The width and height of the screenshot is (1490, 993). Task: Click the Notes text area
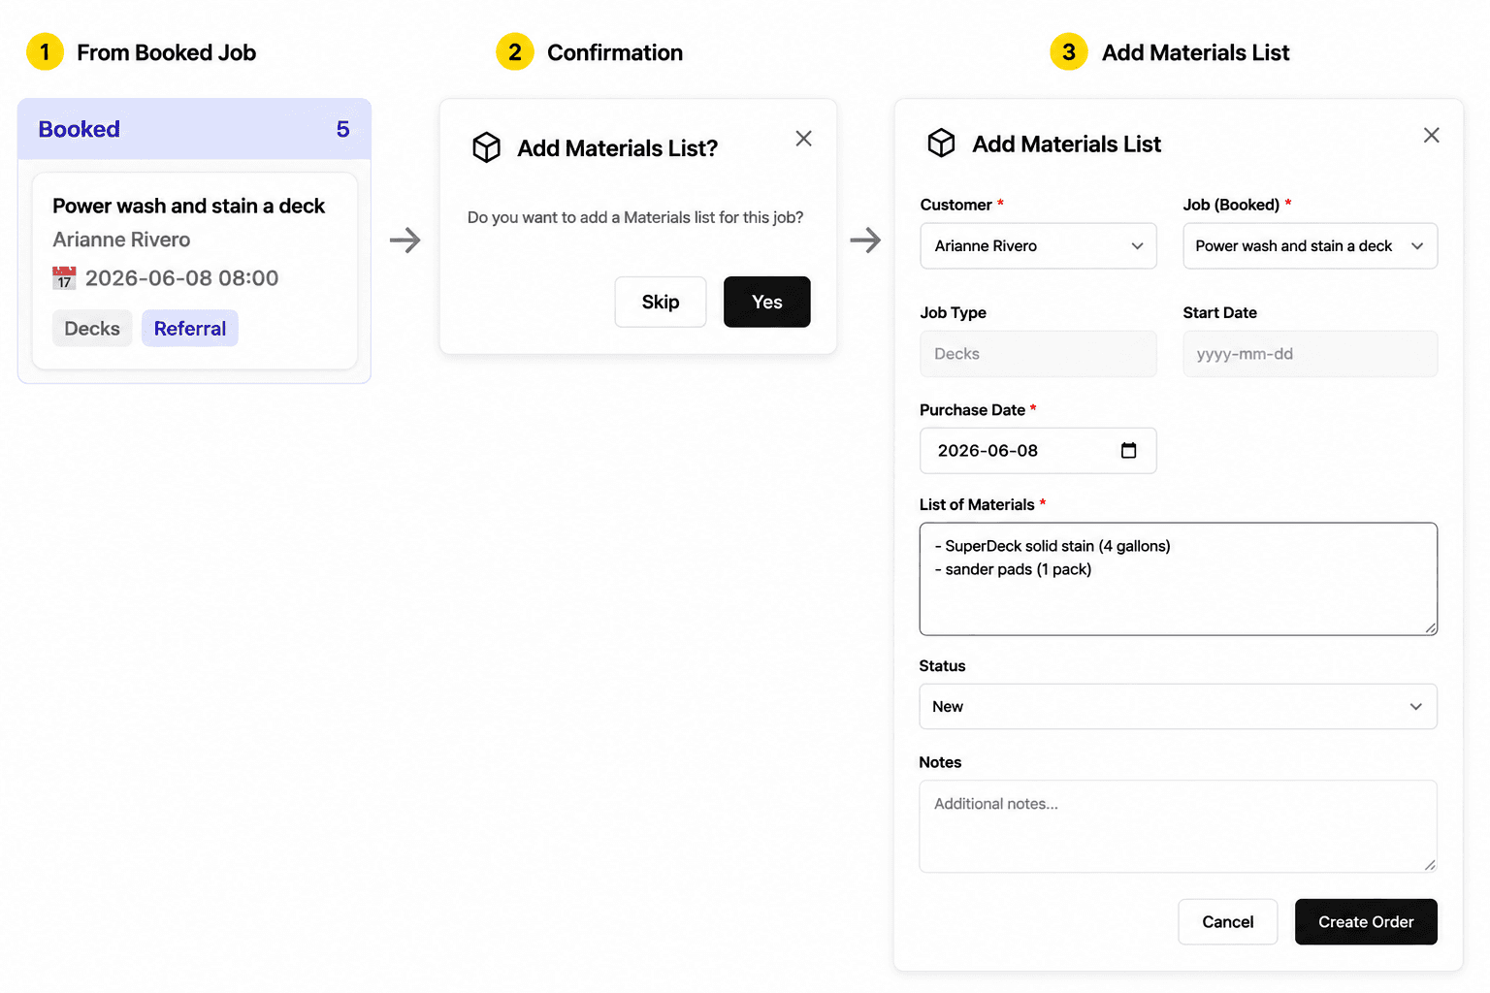(x=1178, y=826)
